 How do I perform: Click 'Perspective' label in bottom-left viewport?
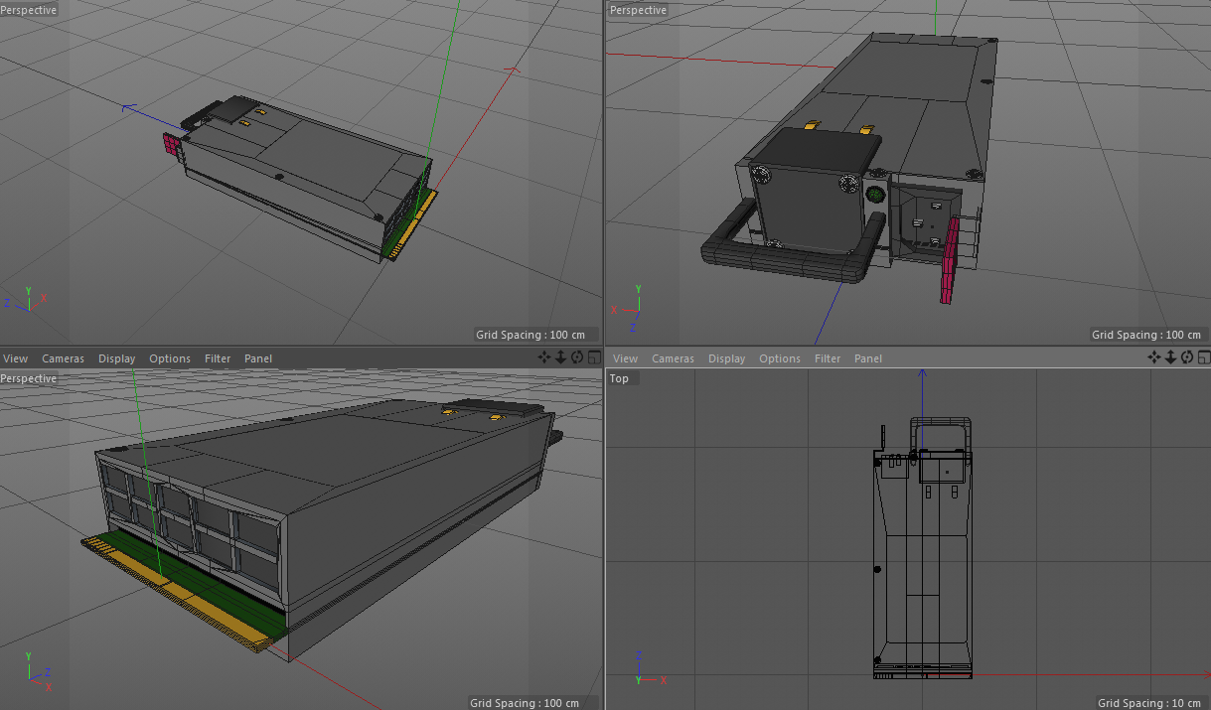29,378
